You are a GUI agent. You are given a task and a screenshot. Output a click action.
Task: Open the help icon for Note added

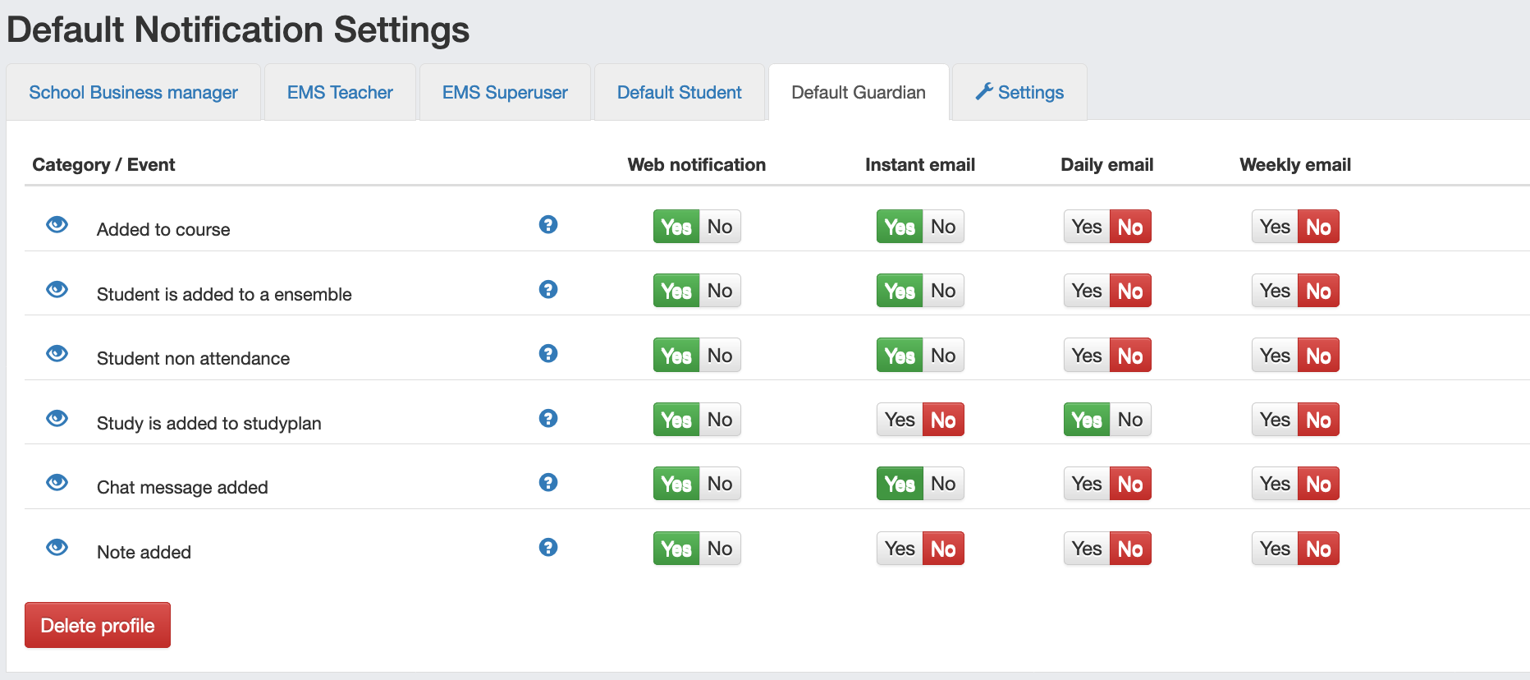548,547
